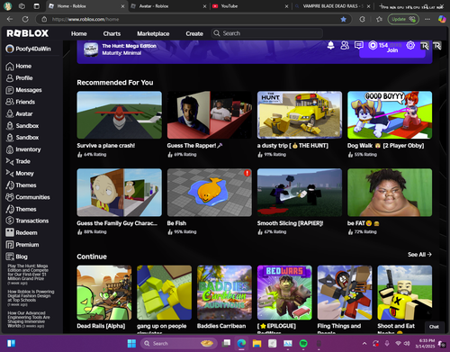Open Poofy4DaWin profile link

(x=28, y=49)
